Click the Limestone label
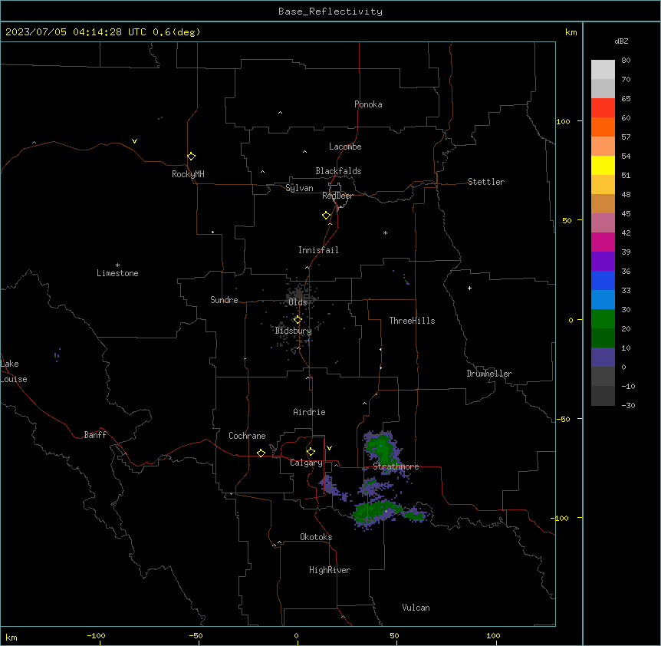This screenshot has height=646, width=661. pos(117,273)
